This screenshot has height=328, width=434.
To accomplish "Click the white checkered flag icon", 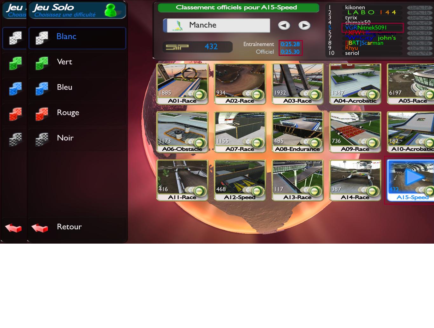I will 42,38.
